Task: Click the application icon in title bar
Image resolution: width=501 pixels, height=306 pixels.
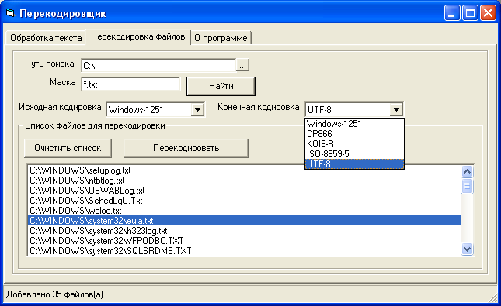Action: [x=11, y=13]
